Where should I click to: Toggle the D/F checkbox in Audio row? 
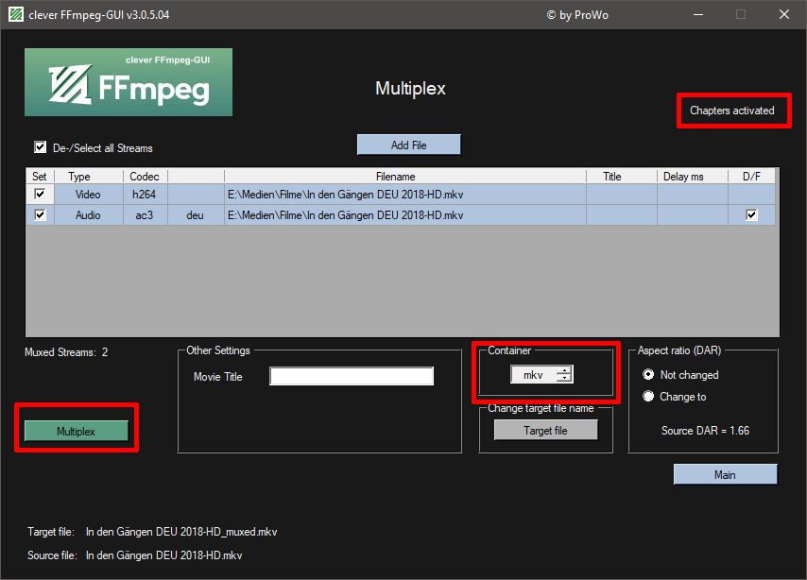point(751,214)
